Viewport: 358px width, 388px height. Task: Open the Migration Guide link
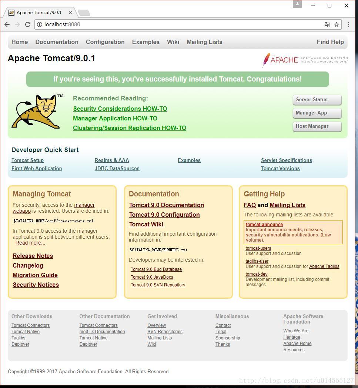coord(35,275)
